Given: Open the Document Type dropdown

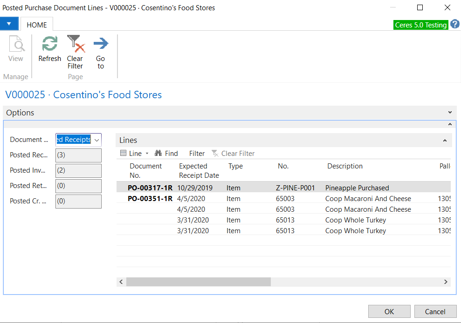Looking at the screenshot, I should 96,140.
